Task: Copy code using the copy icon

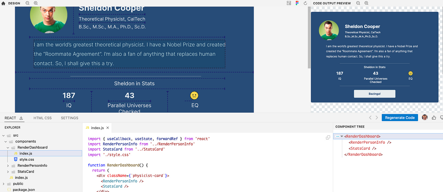Action: tap(328, 137)
